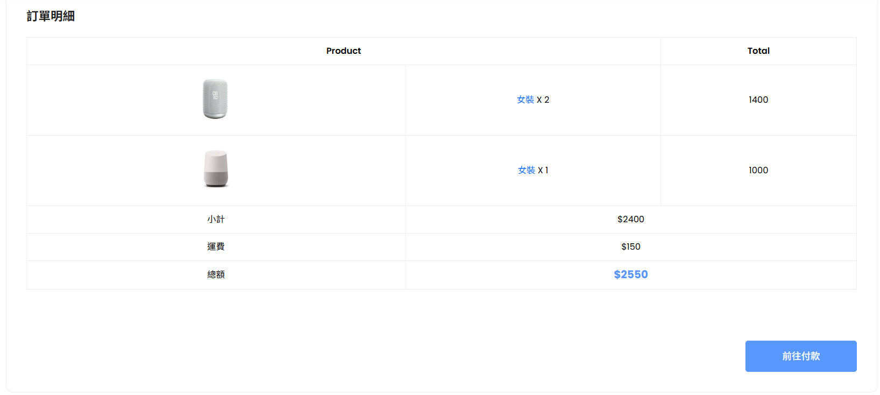The height and width of the screenshot is (395, 880).
Task: Click the gray mesh speaker product image
Action: (x=215, y=99)
